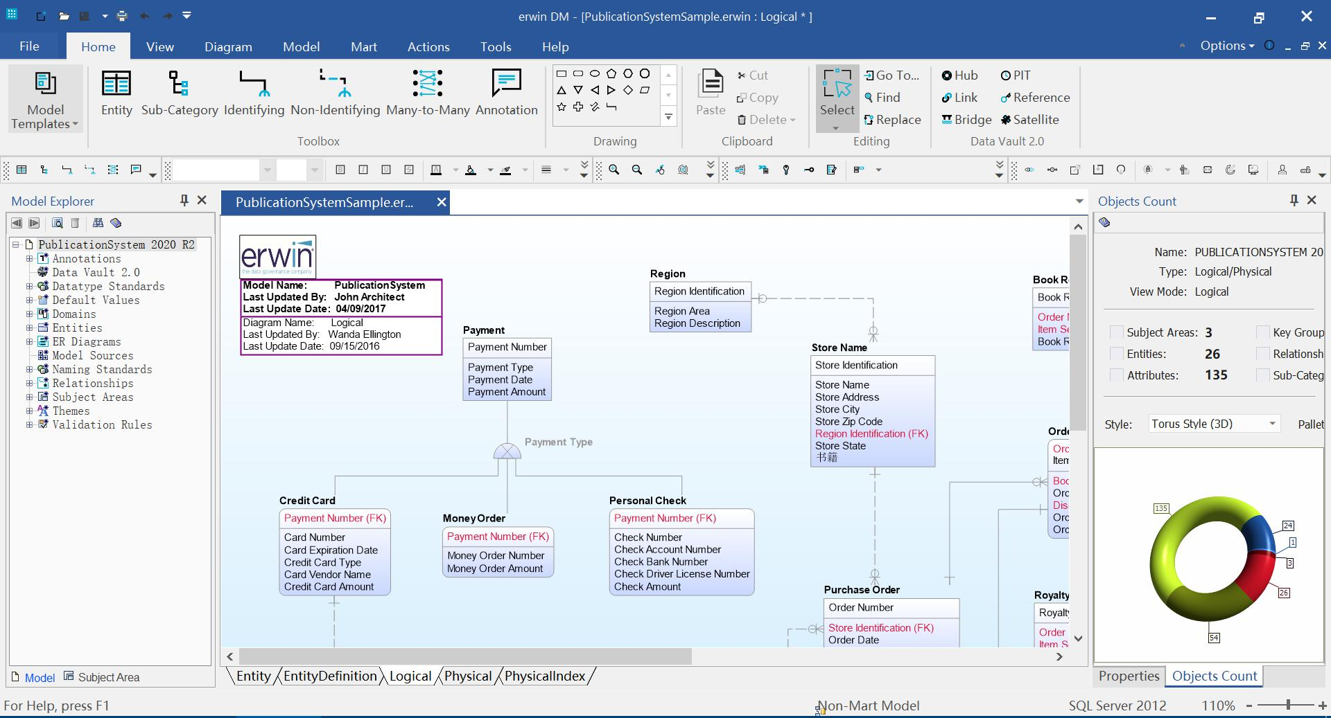Select the pentagon shape in Drawing gallery
Viewport: 1331px width, 718px height.
[x=611, y=73]
